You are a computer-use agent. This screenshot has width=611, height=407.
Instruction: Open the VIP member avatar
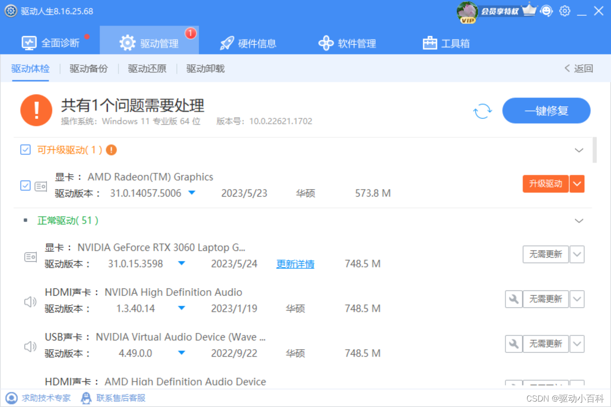(x=467, y=12)
